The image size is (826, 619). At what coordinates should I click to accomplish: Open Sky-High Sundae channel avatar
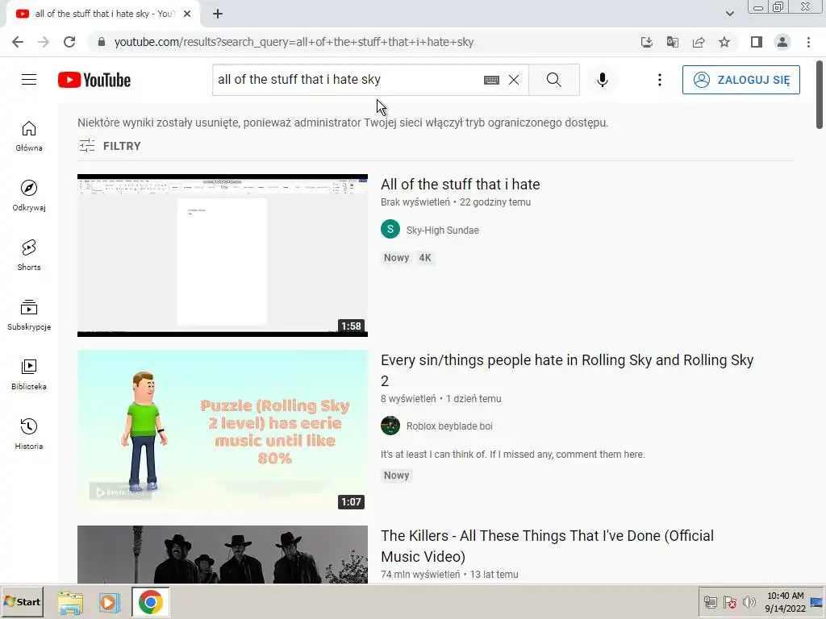(390, 230)
